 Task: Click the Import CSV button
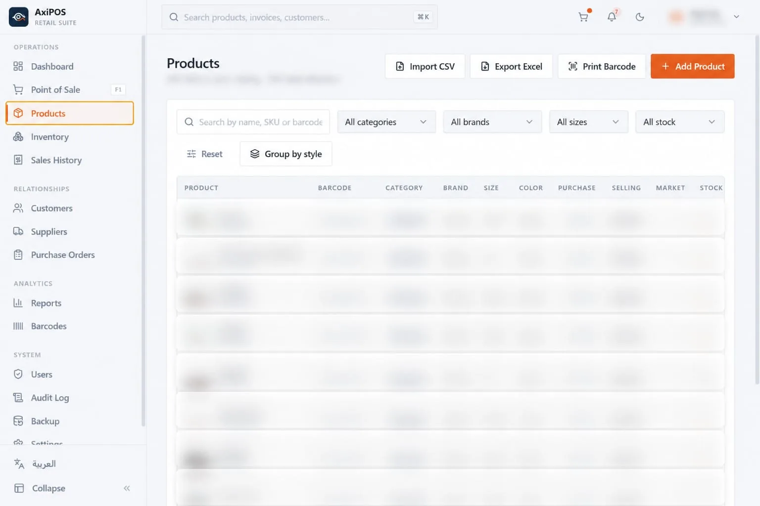click(425, 66)
